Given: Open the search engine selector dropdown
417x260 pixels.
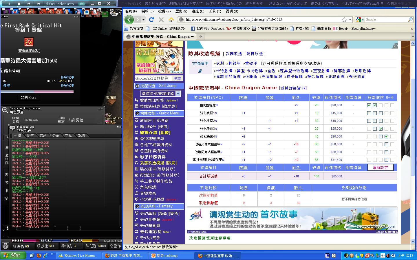Looking at the screenshot, I should [360, 20].
